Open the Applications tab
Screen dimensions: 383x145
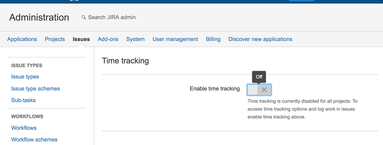[22, 39]
